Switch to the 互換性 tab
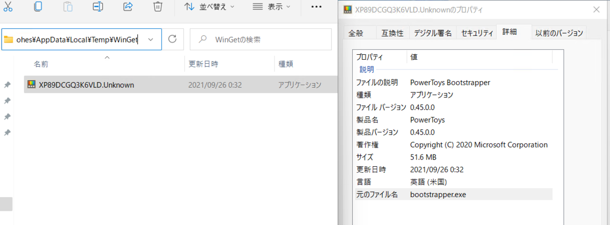 point(392,33)
